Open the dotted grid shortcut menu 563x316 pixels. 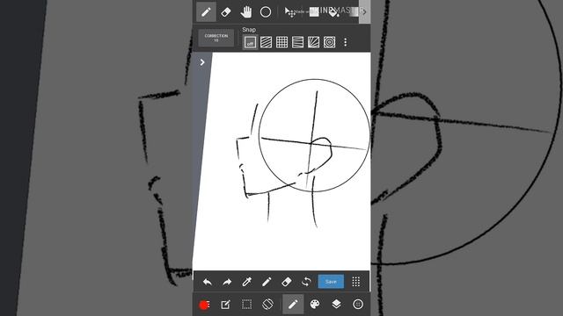tap(355, 282)
